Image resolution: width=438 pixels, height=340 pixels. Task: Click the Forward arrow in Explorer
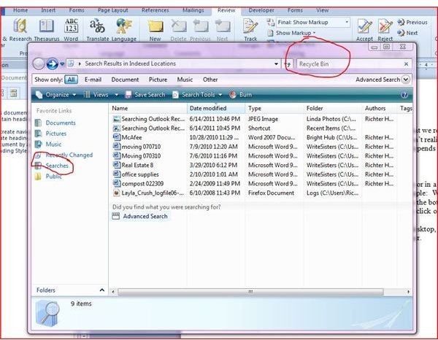[x=53, y=64]
